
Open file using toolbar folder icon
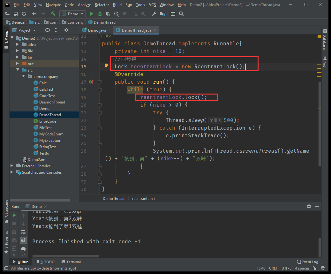7,14
